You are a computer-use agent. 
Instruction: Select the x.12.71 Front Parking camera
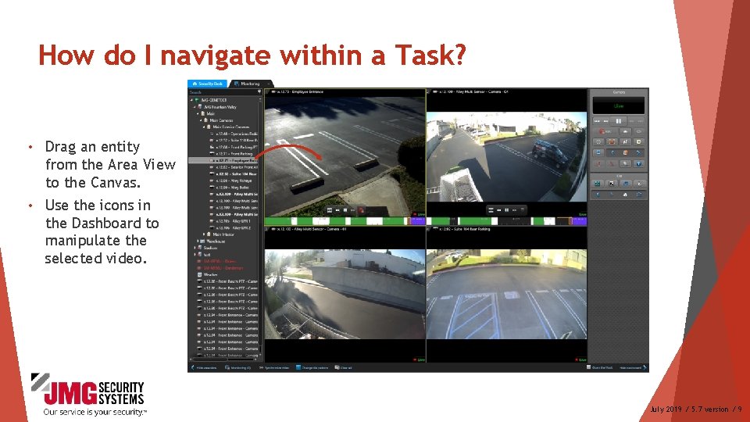point(231,154)
